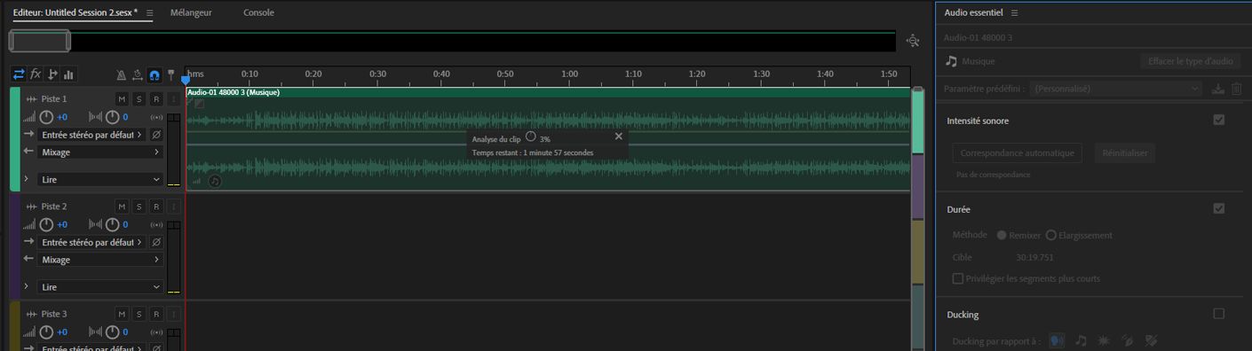Screen dimensions: 1252x351
Task: Click the remix icon on the Audio-01 clip
Action: point(215,181)
